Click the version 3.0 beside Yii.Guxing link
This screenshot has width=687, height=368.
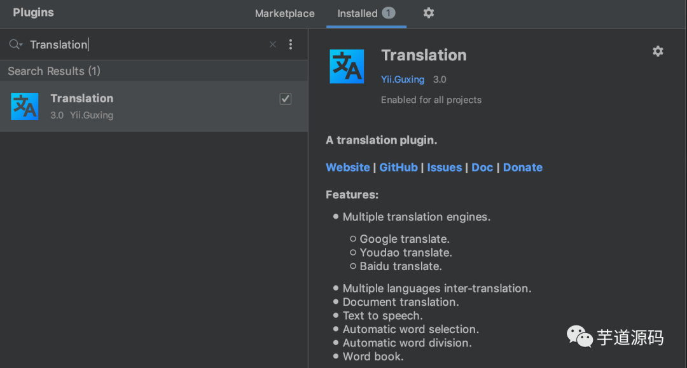click(440, 79)
